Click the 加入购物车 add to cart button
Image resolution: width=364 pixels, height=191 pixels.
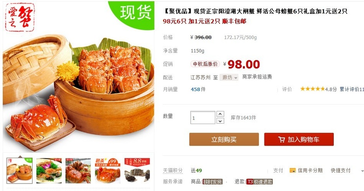tap(299, 139)
